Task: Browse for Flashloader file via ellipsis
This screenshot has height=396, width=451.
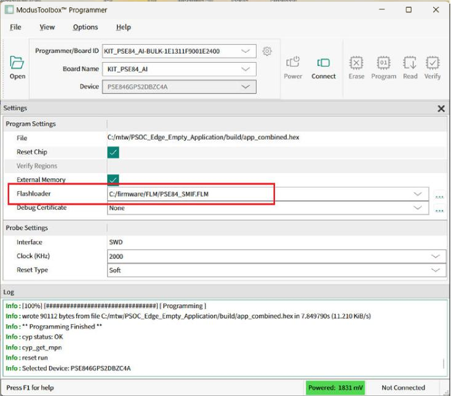Action: 439,197
